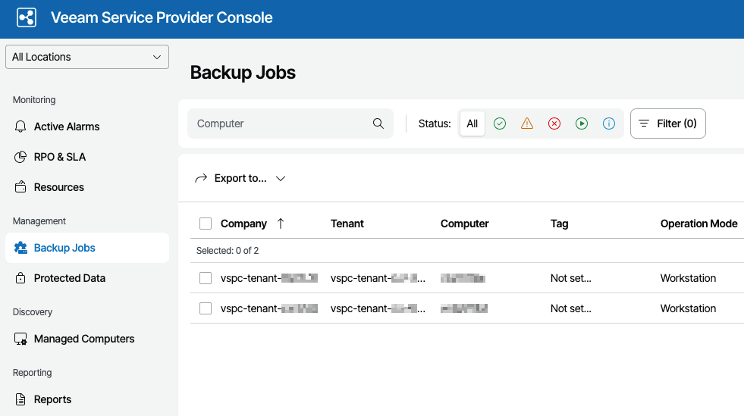This screenshot has height=416, width=744.
Task: Expand the Export to chevron
Action: click(281, 179)
